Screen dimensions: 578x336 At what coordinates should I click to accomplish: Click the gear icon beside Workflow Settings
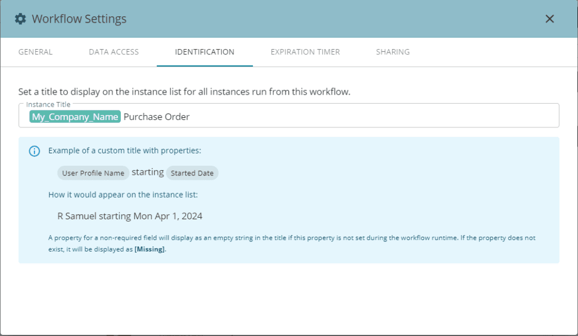pyautogui.click(x=20, y=19)
